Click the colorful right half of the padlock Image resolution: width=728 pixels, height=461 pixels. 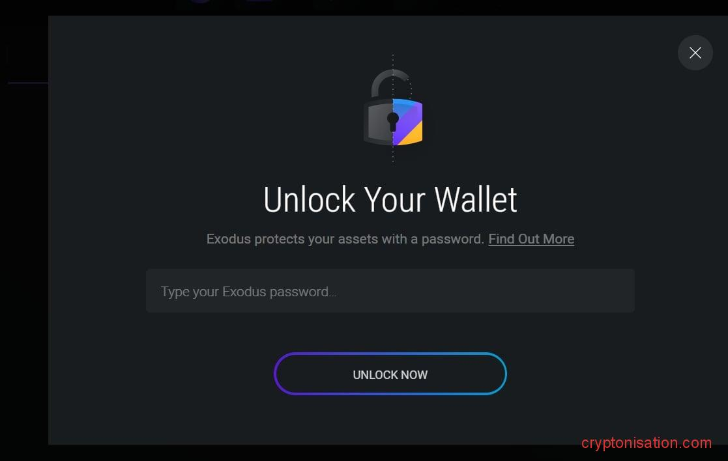tap(407, 122)
